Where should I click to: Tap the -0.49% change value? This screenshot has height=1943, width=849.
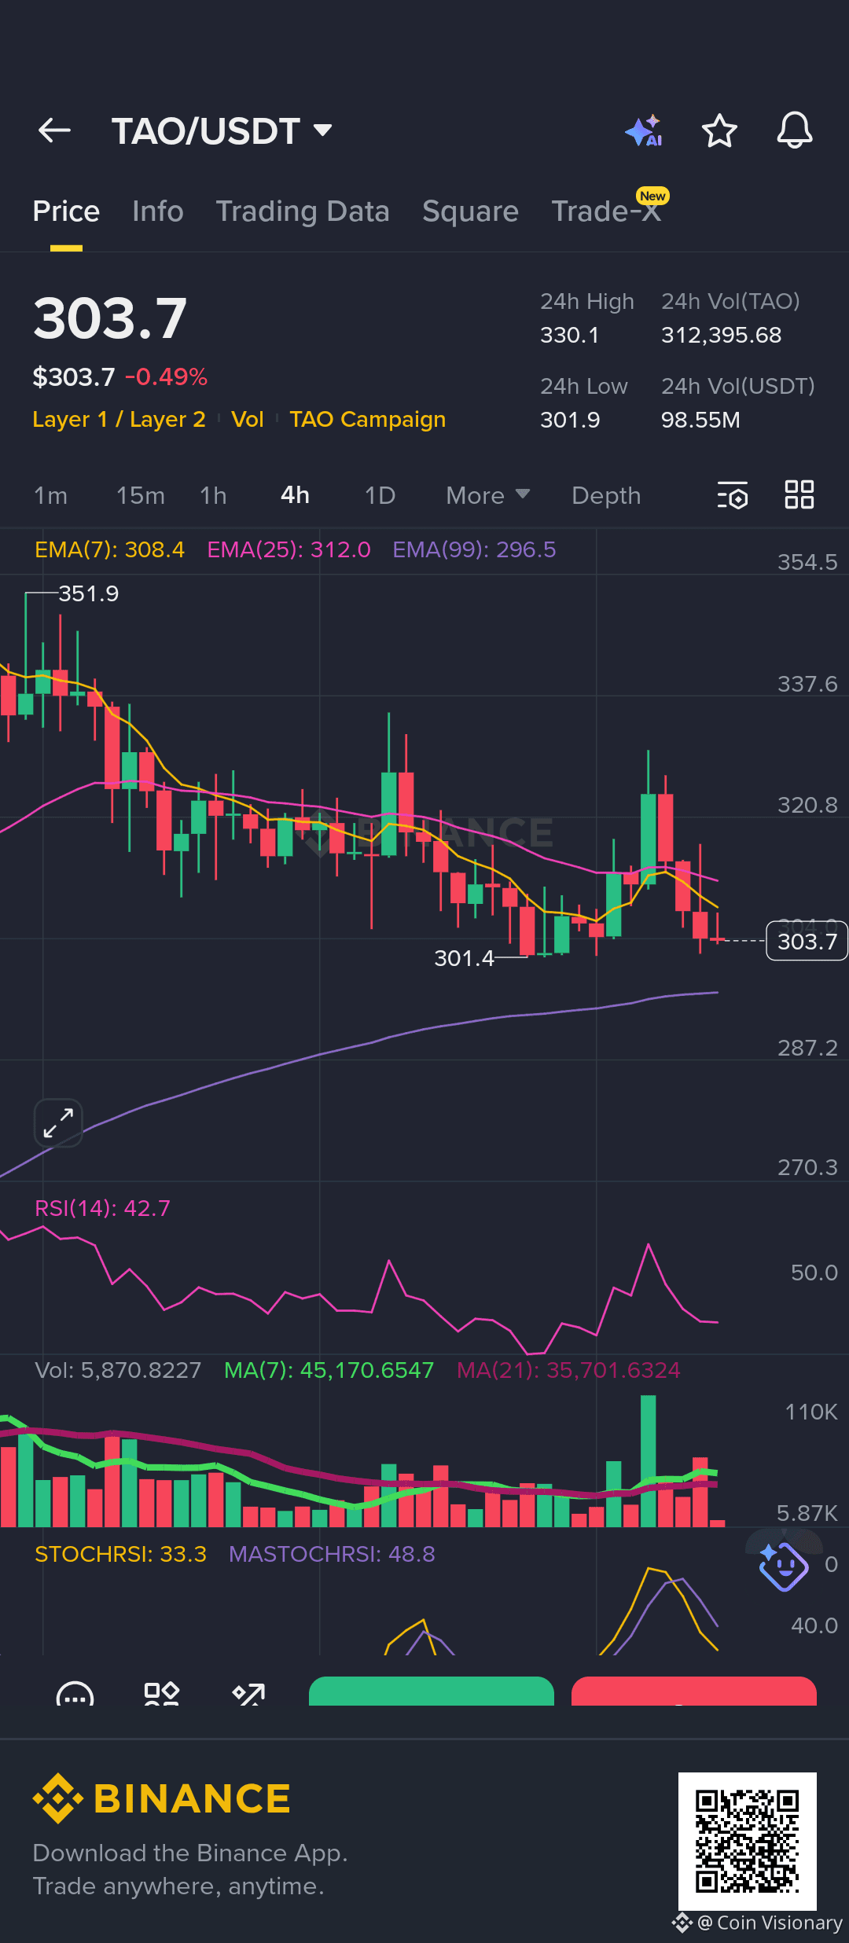coord(166,376)
